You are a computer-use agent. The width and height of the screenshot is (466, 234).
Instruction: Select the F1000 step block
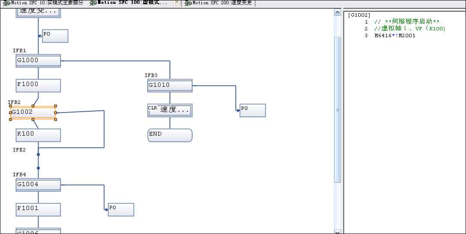pos(38,85)
